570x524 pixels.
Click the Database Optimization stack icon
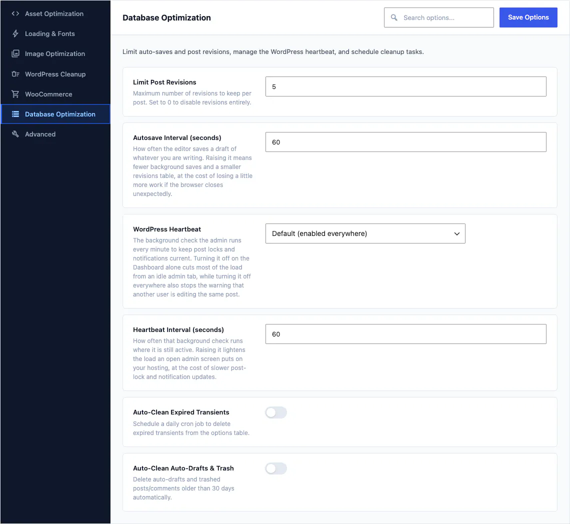(x=15, y=114)
